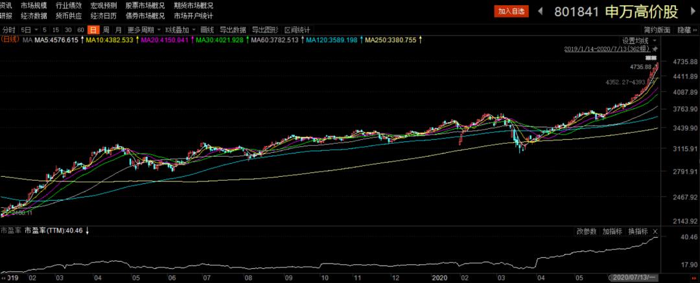Expand the 更多周期 dropdown
Viewport: 700px width, 283px height.
click(x=144, y=30)
